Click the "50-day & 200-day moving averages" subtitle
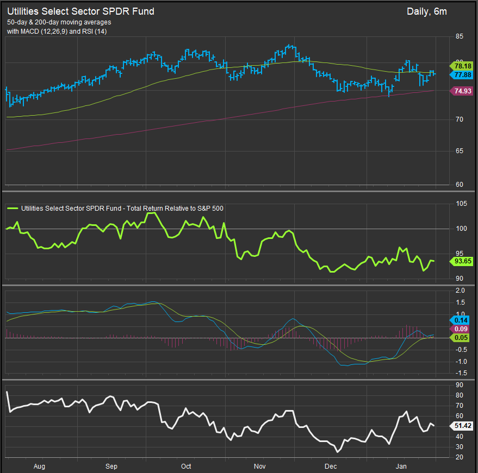Screen dimensions: 478x473 59,22
